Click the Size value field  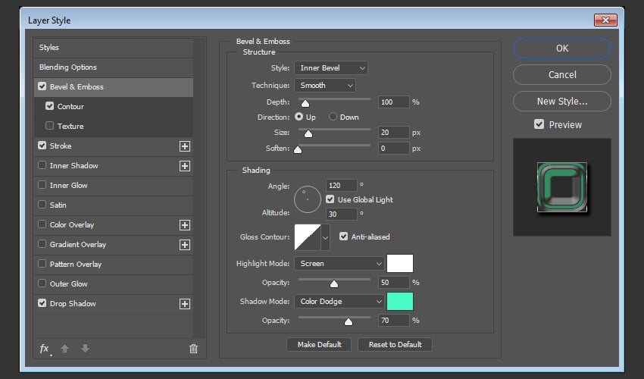(393, 133)
